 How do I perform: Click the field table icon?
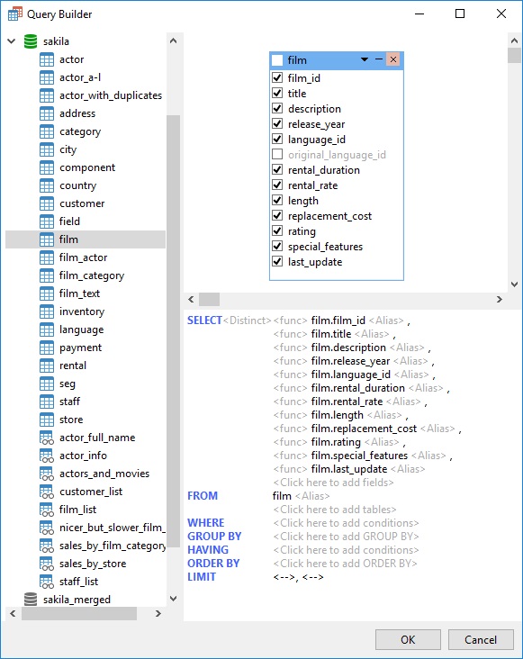47,221
